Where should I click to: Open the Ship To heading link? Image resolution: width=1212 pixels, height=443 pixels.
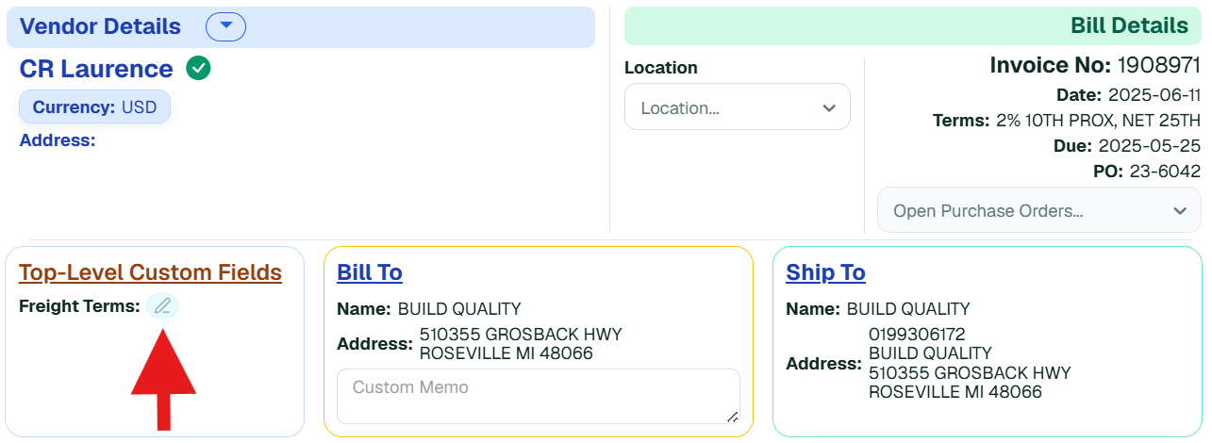825,272
